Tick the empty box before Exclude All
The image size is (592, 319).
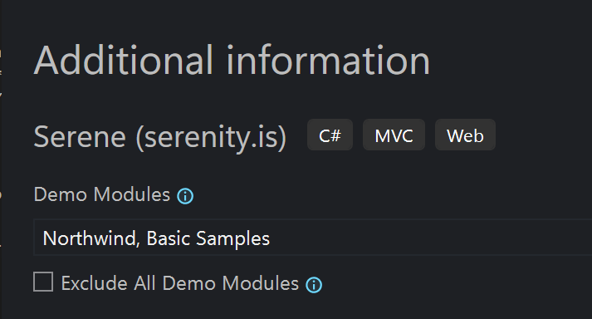(43, 282)
